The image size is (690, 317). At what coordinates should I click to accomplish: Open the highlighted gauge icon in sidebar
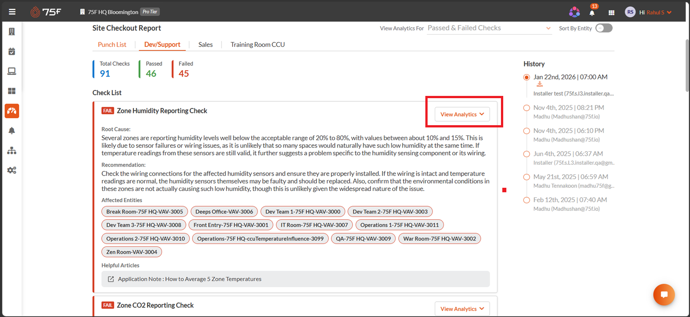(x=12, y=111)
